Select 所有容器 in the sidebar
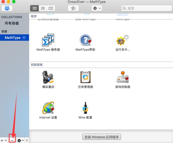Screen dimensions: 173x143 tap(12, 23)
